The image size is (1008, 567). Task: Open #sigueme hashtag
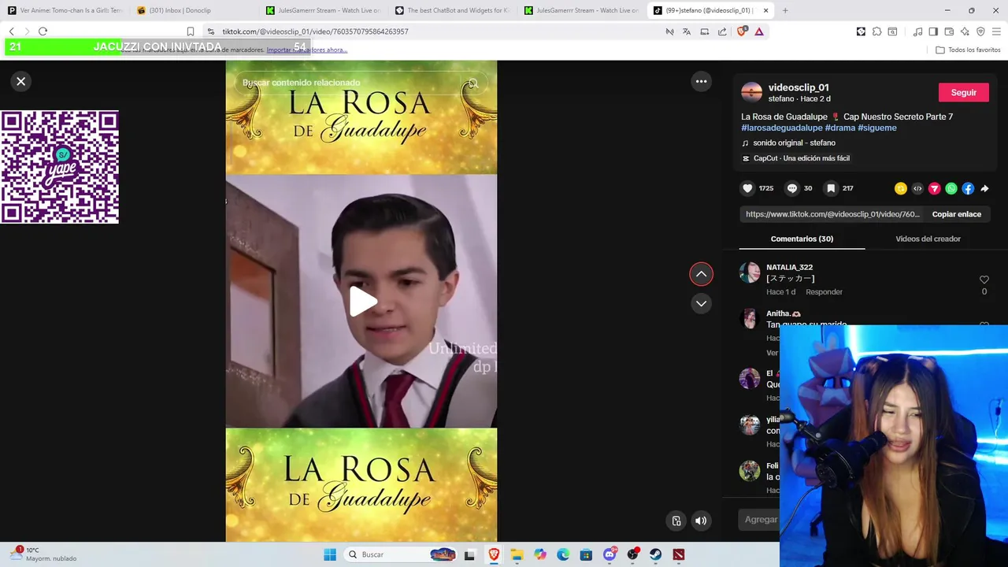(876, 128)
